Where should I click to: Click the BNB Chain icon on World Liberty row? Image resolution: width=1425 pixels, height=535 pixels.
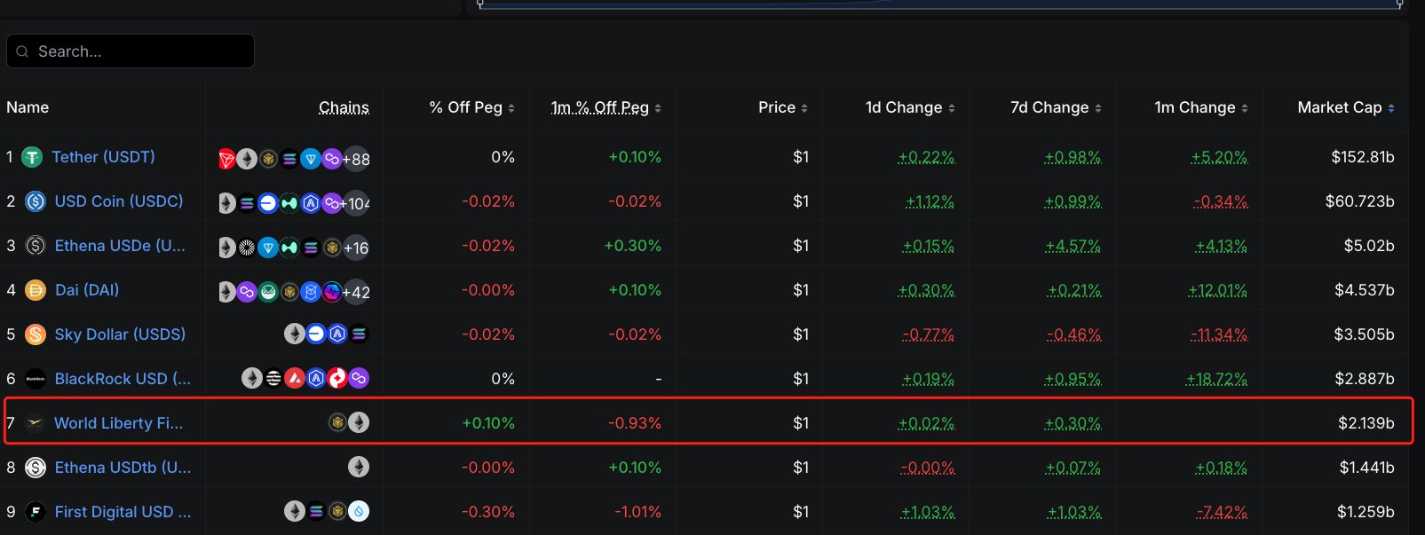coord(337,423)
